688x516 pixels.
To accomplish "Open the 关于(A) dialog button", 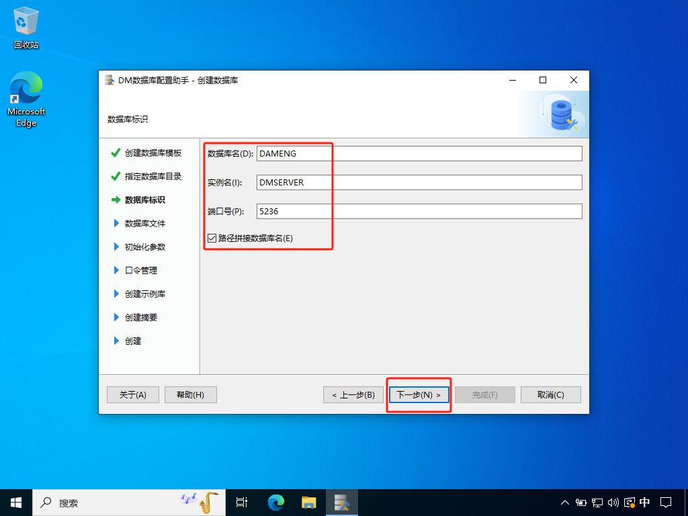I will point(133,395).
